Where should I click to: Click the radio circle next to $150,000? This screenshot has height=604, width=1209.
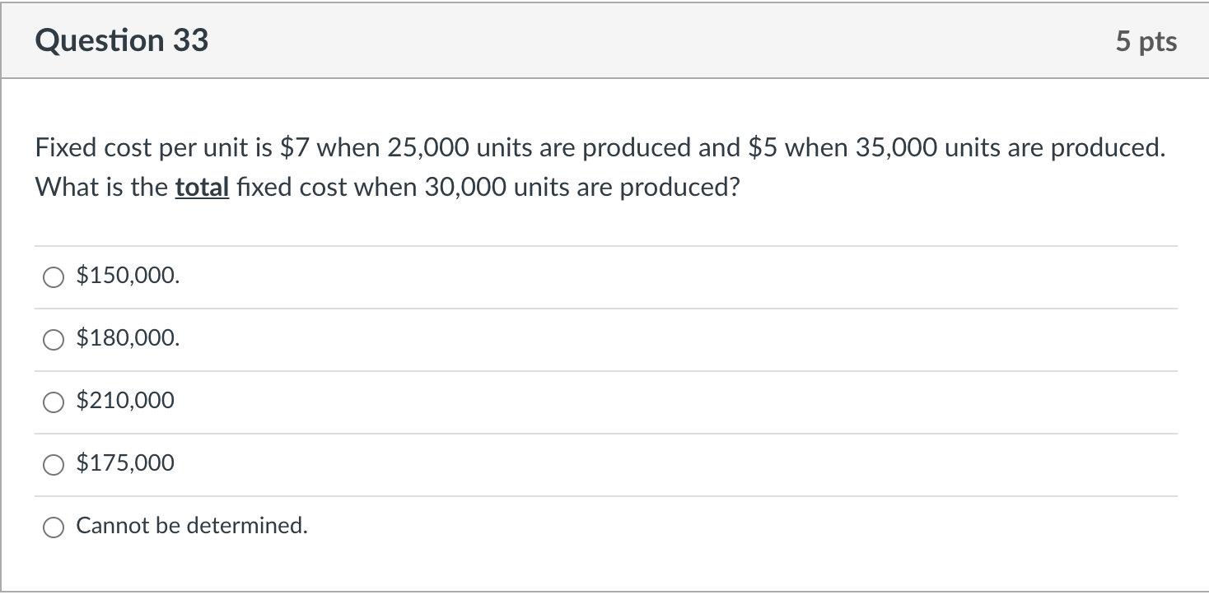(53, 276)
